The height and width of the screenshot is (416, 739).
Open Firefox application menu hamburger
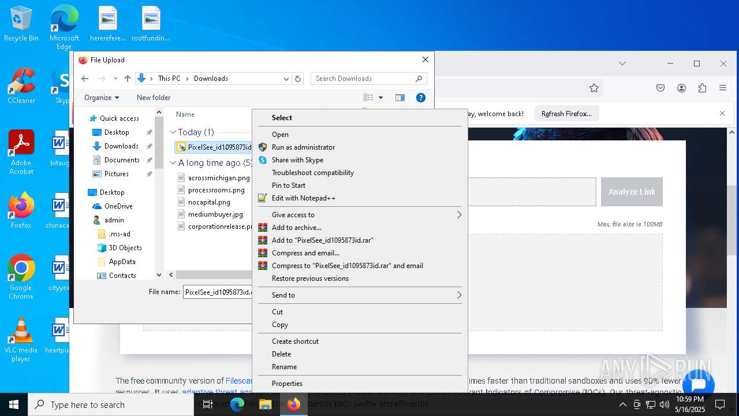tap(723, 88)
